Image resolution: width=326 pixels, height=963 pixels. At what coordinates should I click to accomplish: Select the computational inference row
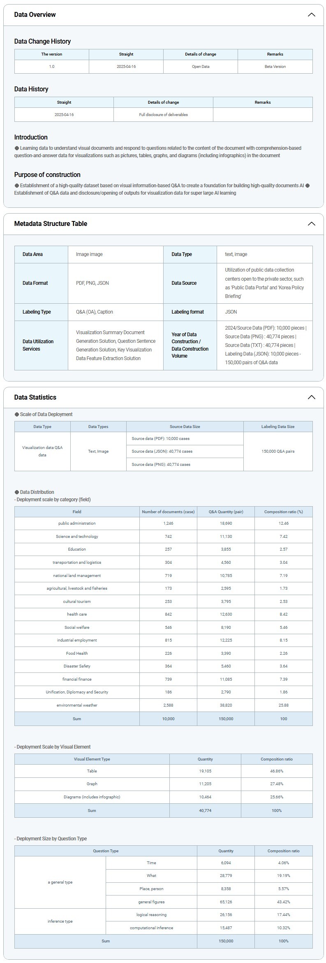point(151,928)
